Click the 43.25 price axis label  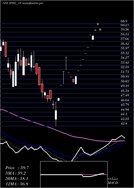tap(125, 119)
